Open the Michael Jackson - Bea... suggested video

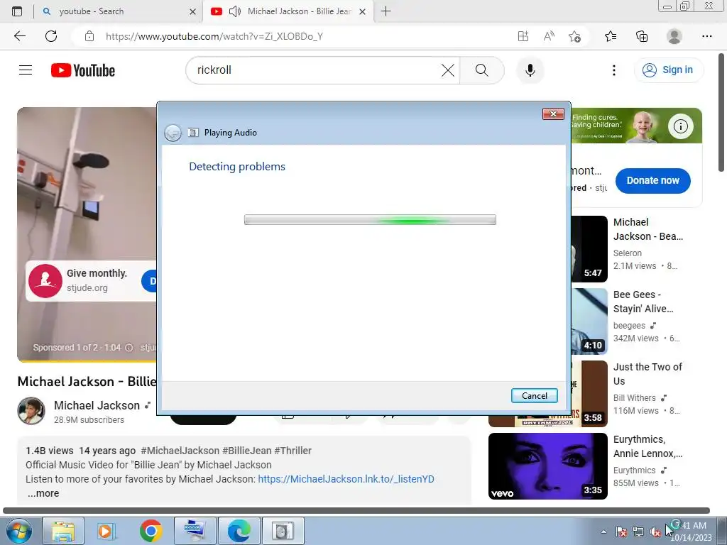point(647,229)
